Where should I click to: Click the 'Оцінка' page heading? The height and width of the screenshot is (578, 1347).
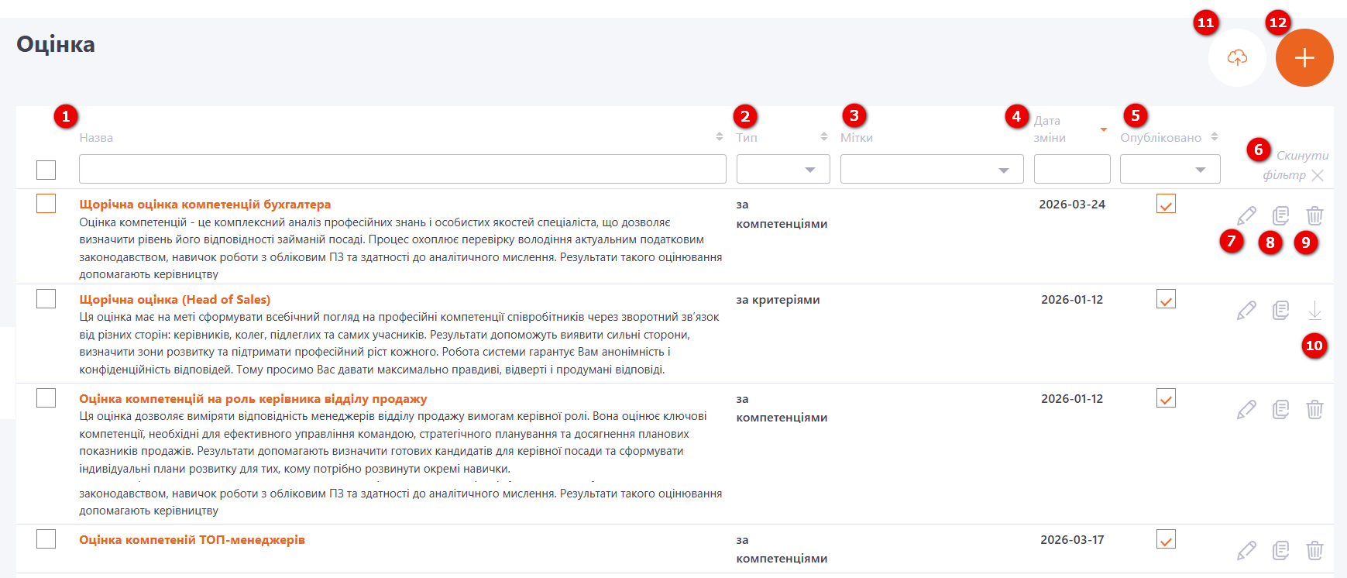click(56, 44)
